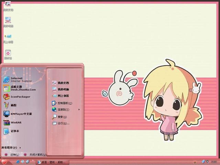Viewport: 220px width, 165px height.
Task: Open the 我的电脑 desktop icon
Action: [x=8, y=22]
